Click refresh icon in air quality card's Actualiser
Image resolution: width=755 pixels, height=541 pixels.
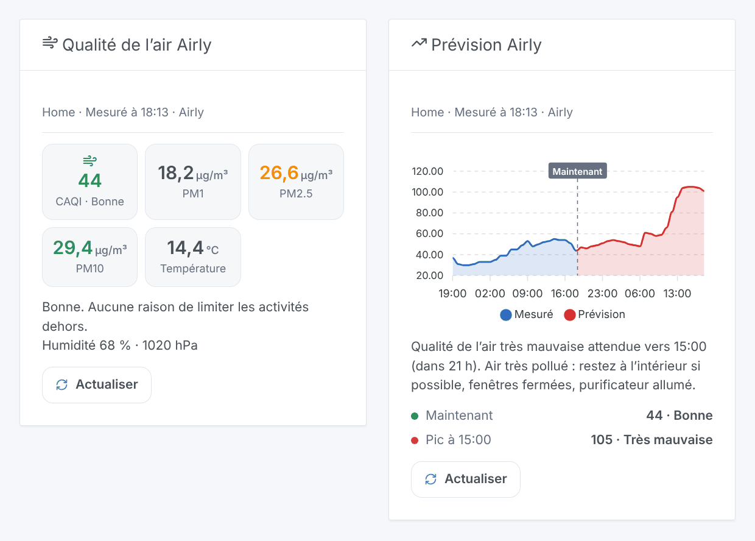(61, 385)
